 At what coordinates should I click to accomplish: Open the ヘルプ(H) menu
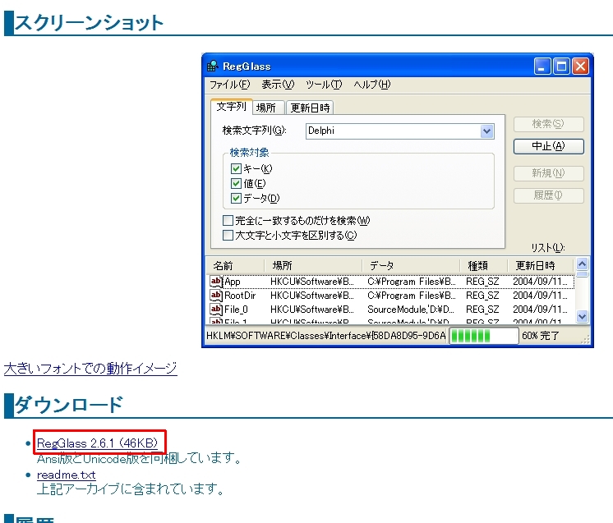[371, 85]
